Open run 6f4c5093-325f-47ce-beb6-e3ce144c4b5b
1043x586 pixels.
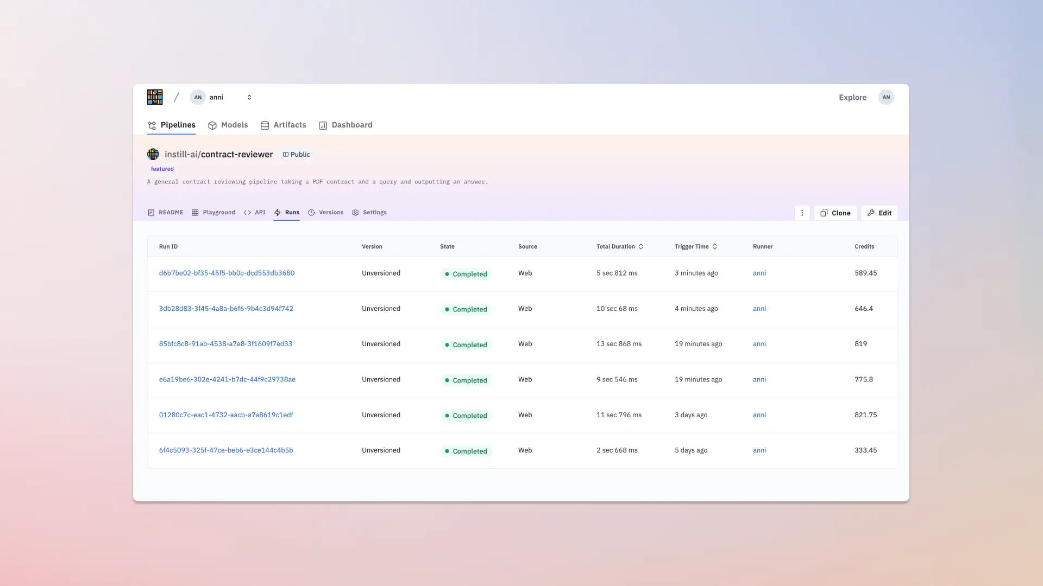(x=226, y=450)
